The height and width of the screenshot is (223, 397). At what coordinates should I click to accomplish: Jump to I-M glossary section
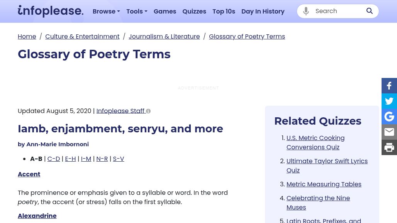pyautogui.click(x=86, y=159)
